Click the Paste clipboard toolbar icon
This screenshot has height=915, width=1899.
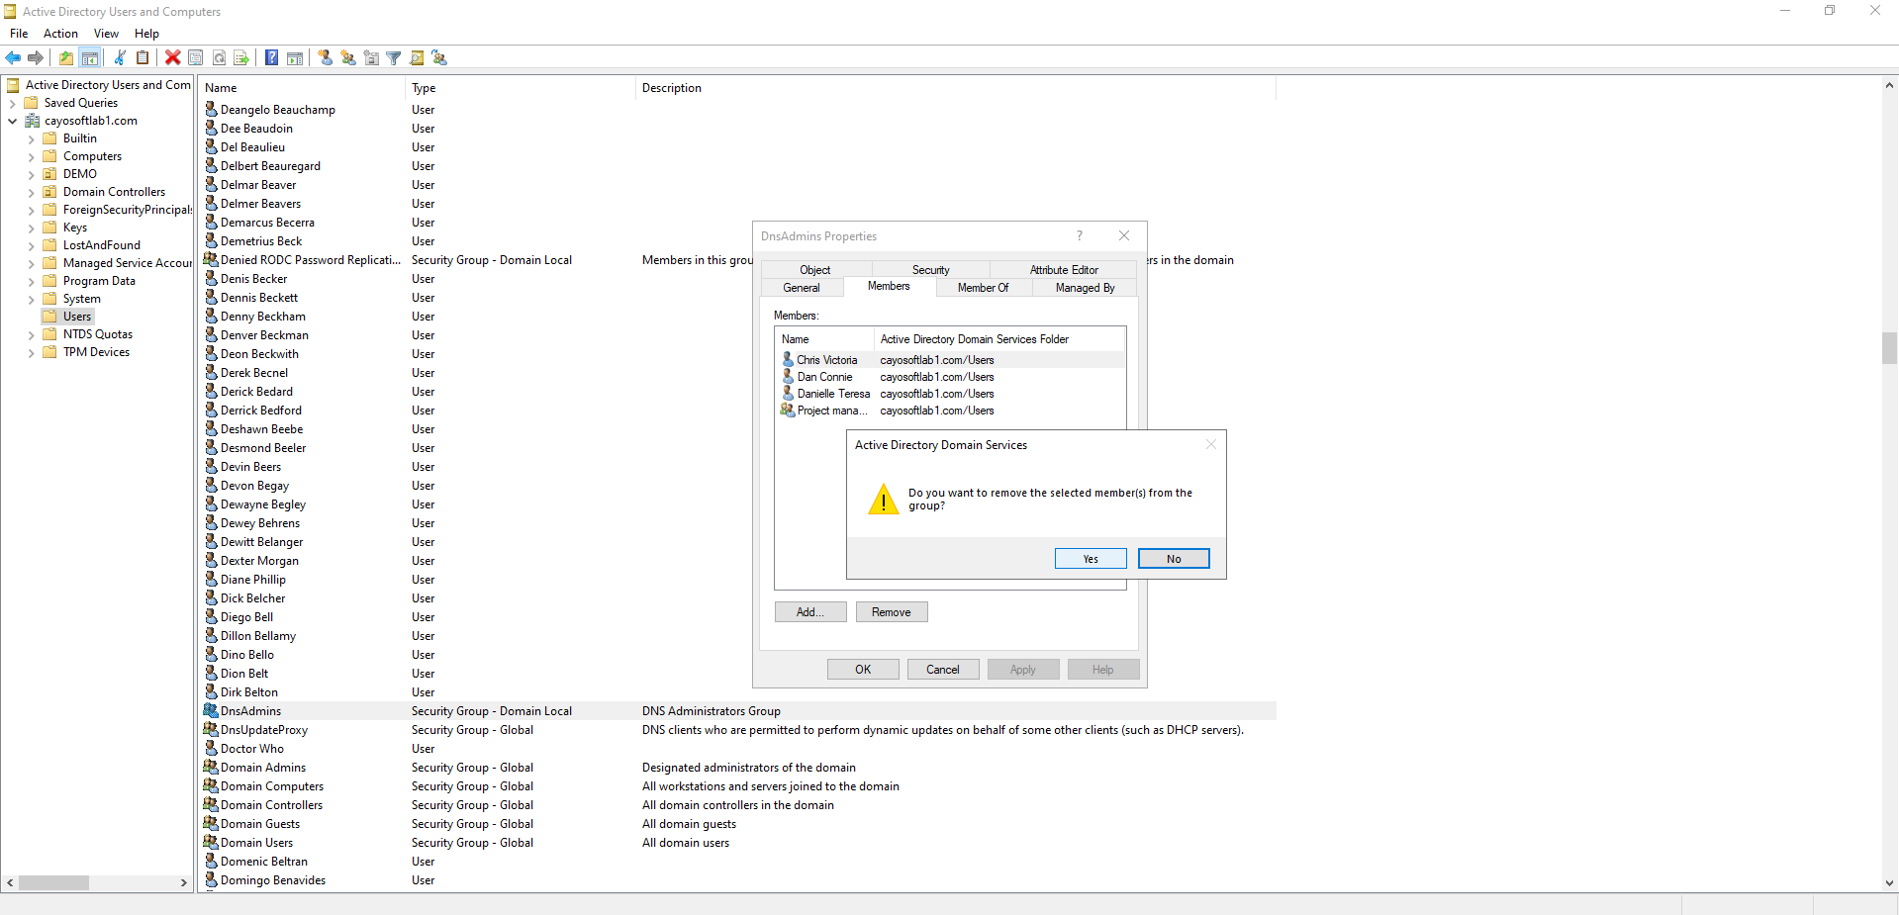[x=142, y=57]
